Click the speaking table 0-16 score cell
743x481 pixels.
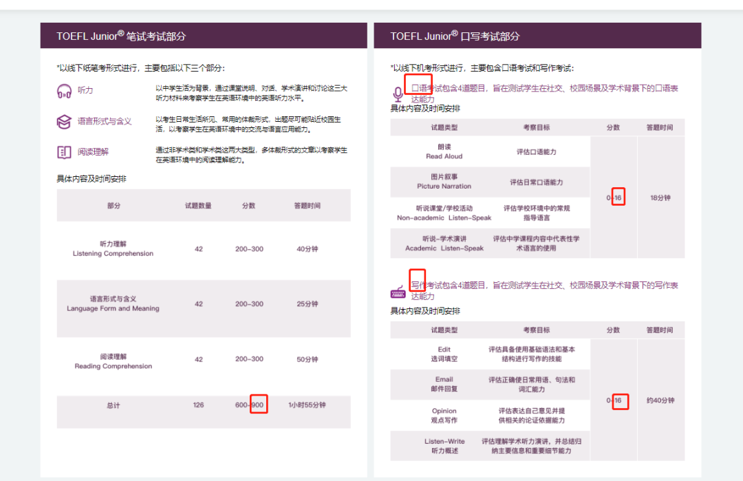(x=614, y=197)
